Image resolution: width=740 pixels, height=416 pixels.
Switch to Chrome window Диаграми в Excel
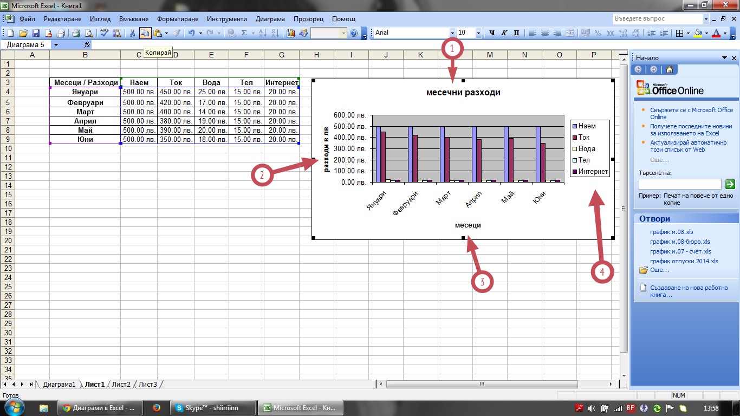(100, 408)
